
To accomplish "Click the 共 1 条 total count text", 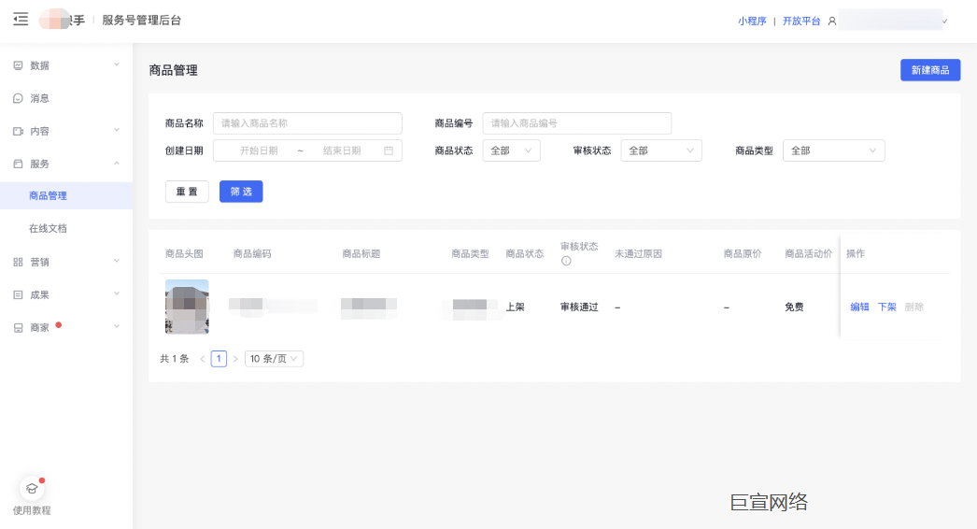I will coord(175,359).
